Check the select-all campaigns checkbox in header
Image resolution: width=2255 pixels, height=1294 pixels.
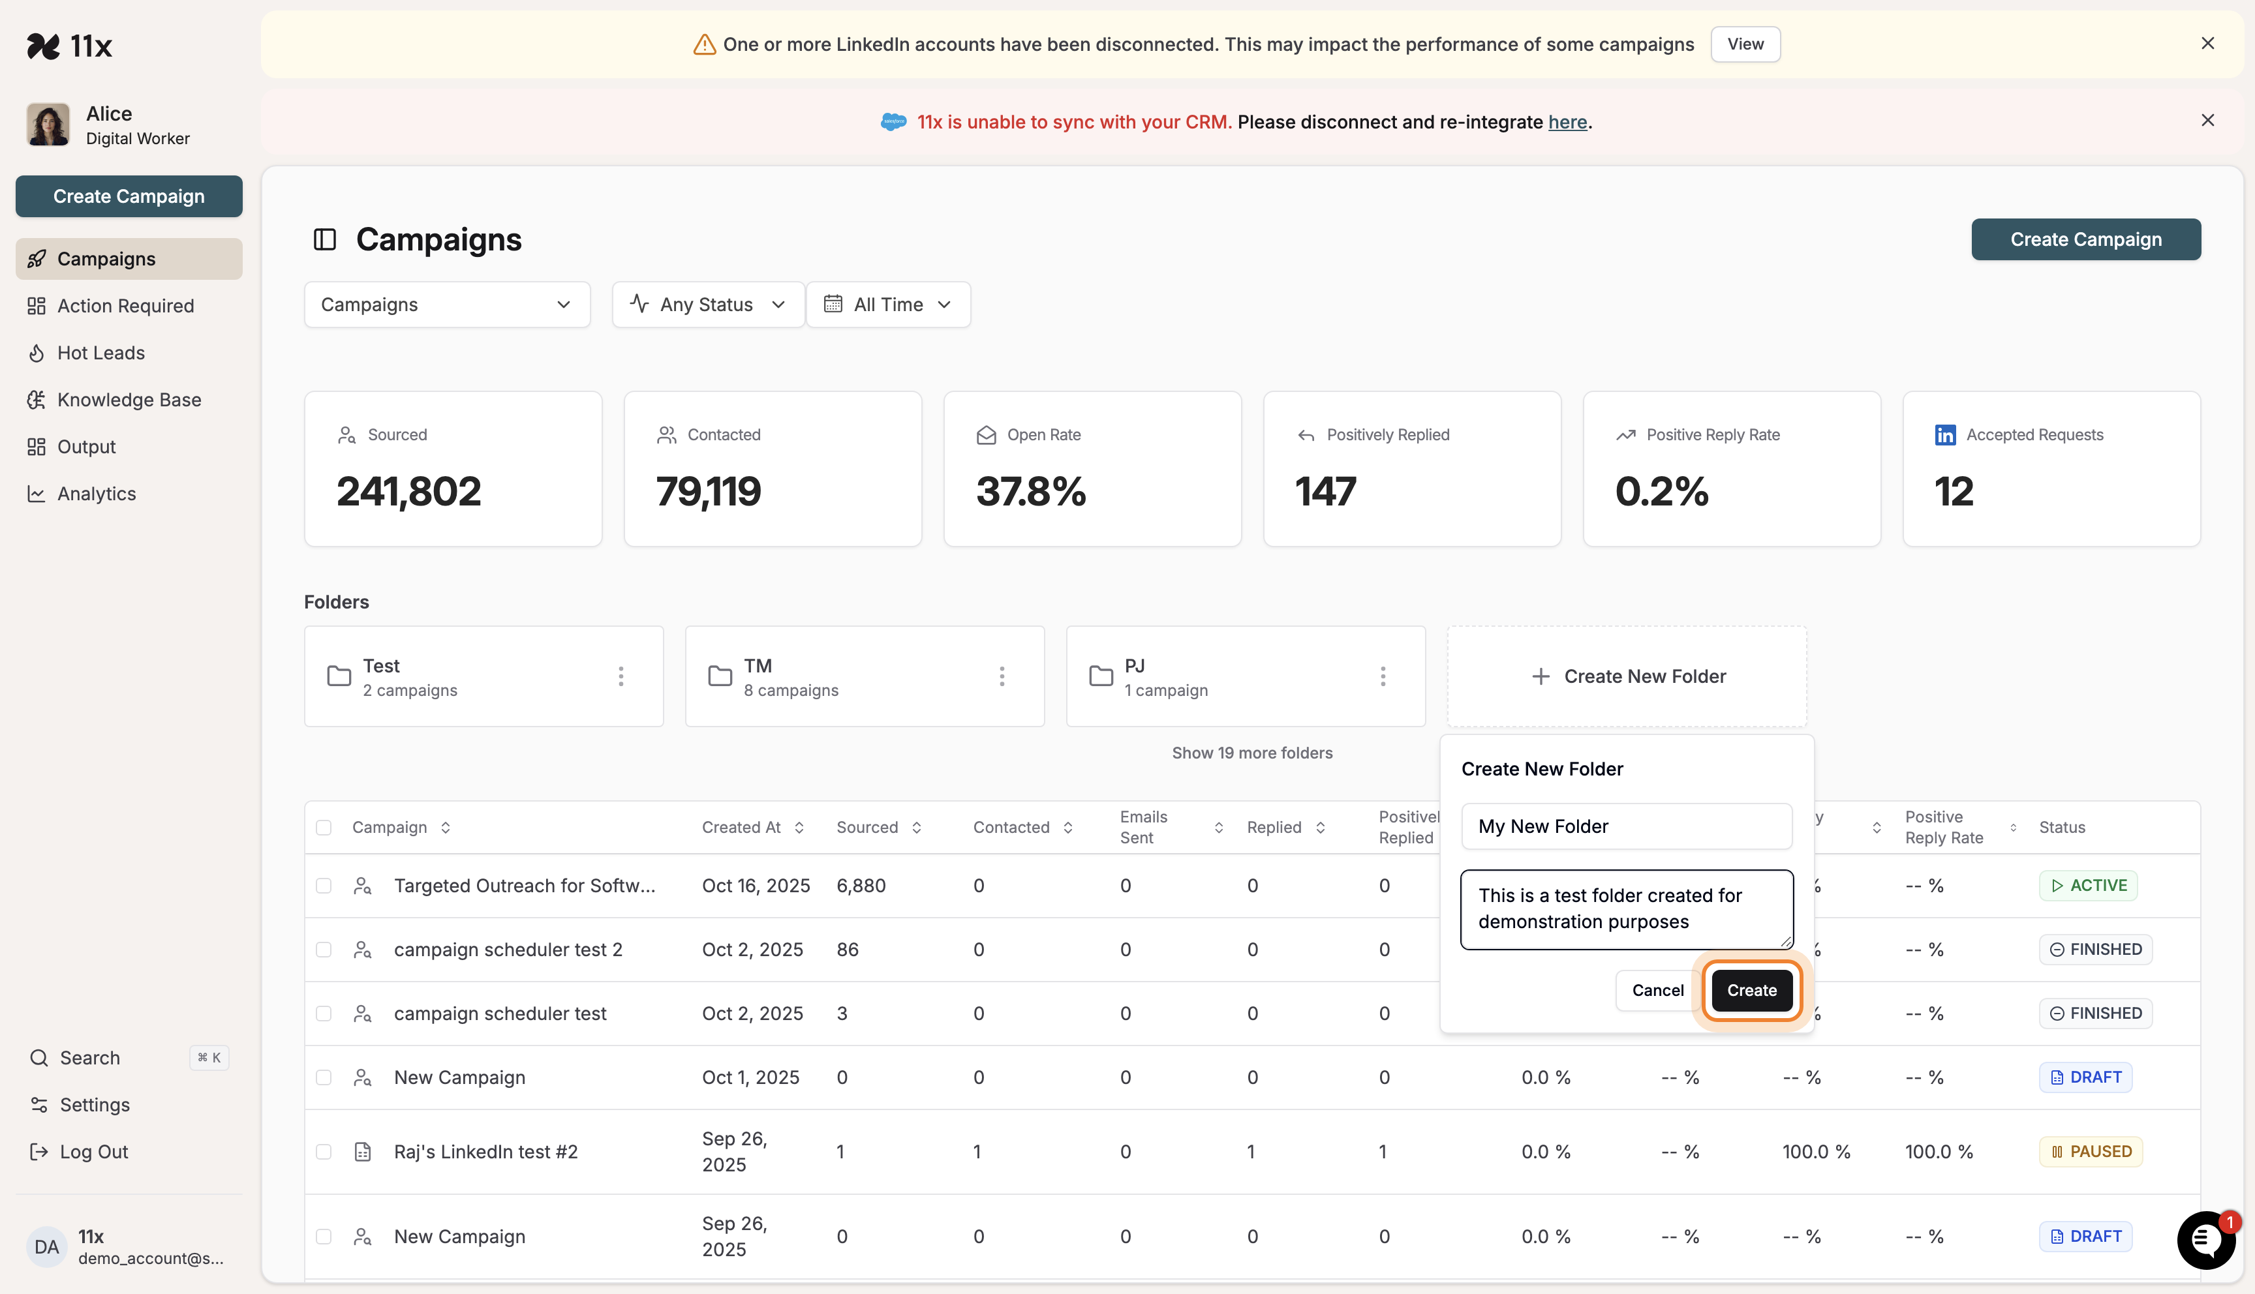[324, 828]
